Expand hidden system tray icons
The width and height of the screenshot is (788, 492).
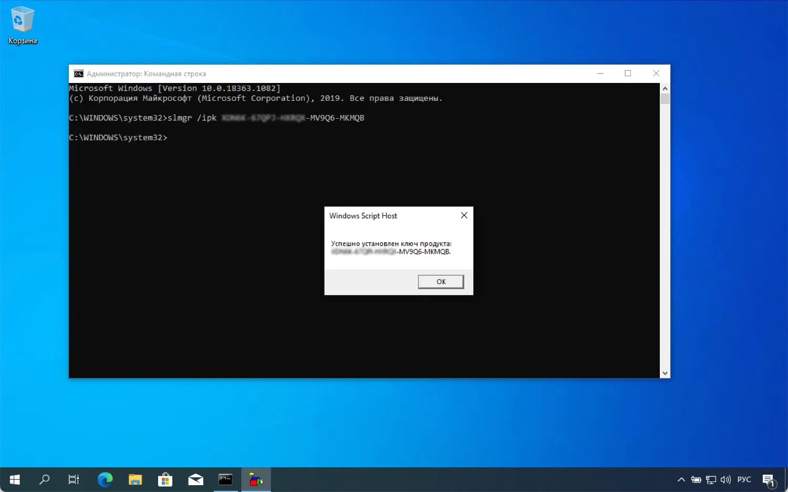click(x=681, y=479)
